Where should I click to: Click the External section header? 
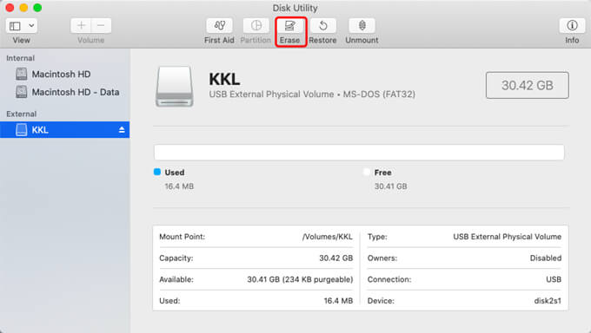click(22, 114)
